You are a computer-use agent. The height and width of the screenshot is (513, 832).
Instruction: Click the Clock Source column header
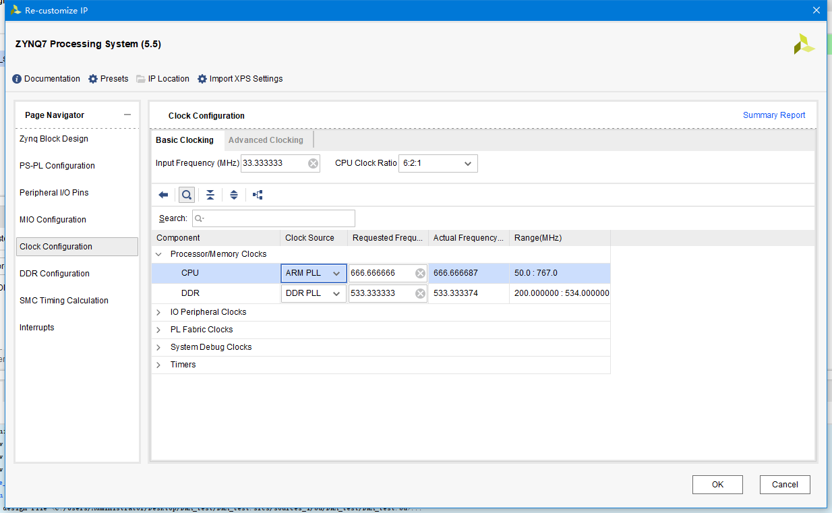(314, 238)
